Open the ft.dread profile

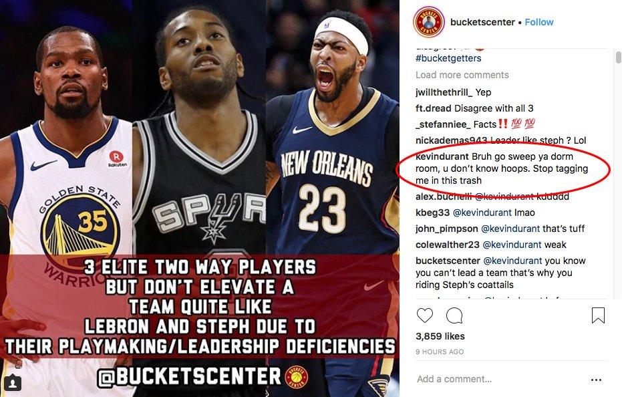click(x=433, y=108)
